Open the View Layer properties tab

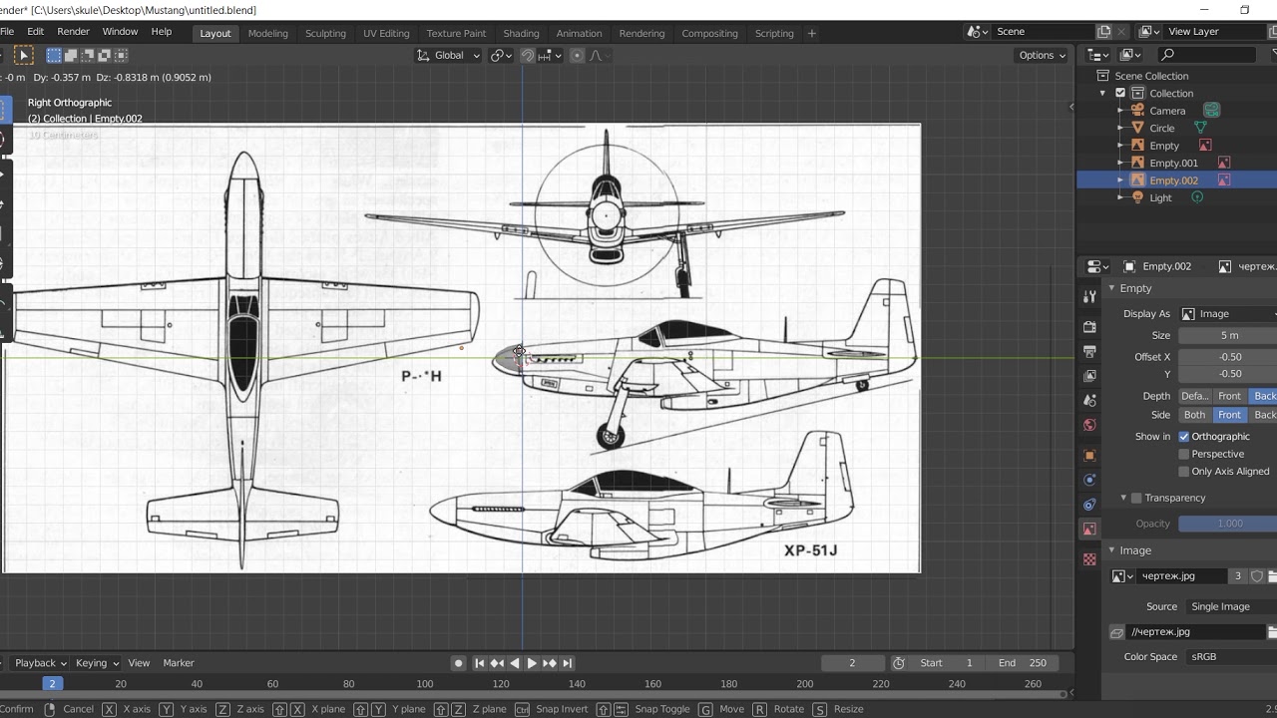pos(1089,376)
